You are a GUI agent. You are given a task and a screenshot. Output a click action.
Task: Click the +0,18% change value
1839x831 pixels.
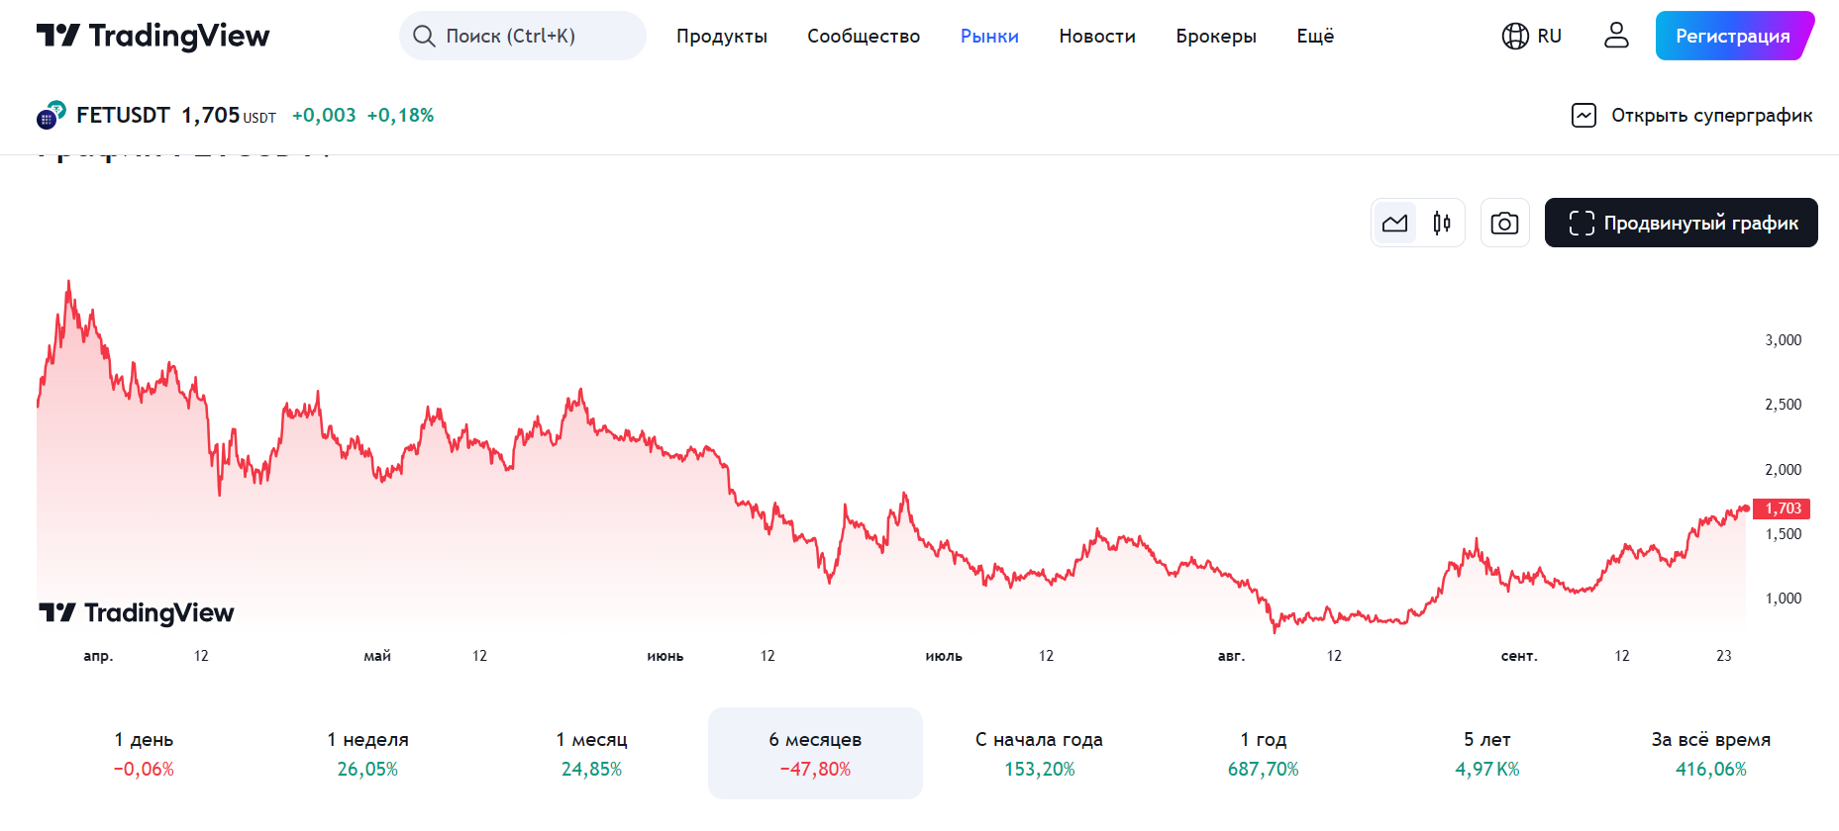[x=400, y=116]
